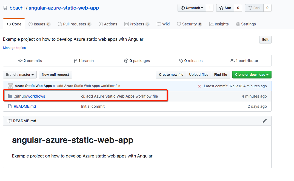Screen dimensions: 294x181
Task: Open the Actions tab
Action: tap(108, 24)
